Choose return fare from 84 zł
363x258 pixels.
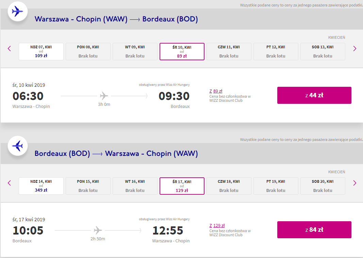314,230
